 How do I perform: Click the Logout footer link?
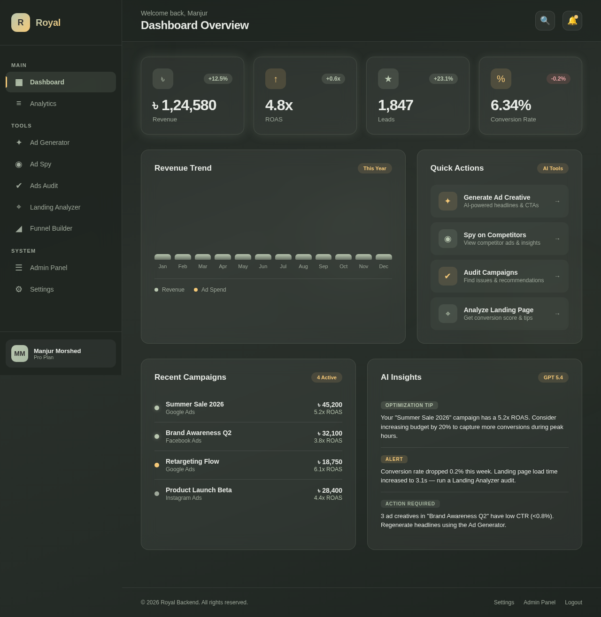pyautogui.click(x=573, y=602)
